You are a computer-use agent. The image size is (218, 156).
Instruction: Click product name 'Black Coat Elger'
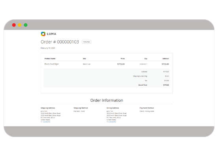52,64
